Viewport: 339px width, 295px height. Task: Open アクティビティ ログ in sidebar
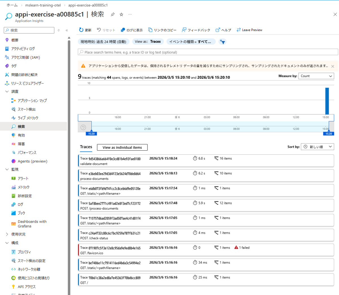pyautogui.click(x=23, y=49)
